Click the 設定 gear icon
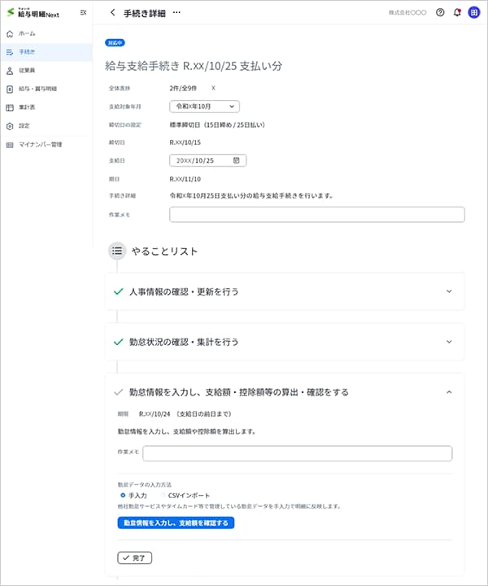 [10, 126]
